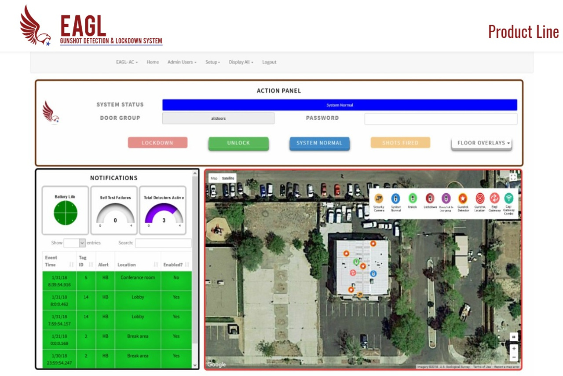
Task: Click the purple Doors Not In Usergroup icon
Action: [446, 199]
